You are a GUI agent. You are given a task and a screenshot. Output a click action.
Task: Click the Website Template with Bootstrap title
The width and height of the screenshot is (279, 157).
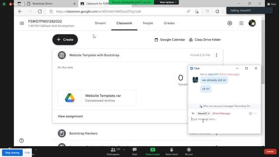94,55
